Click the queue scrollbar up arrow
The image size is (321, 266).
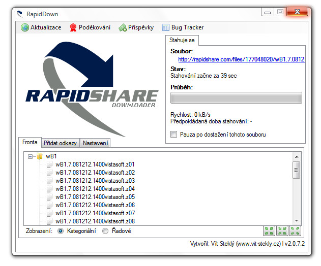[297, 157]
